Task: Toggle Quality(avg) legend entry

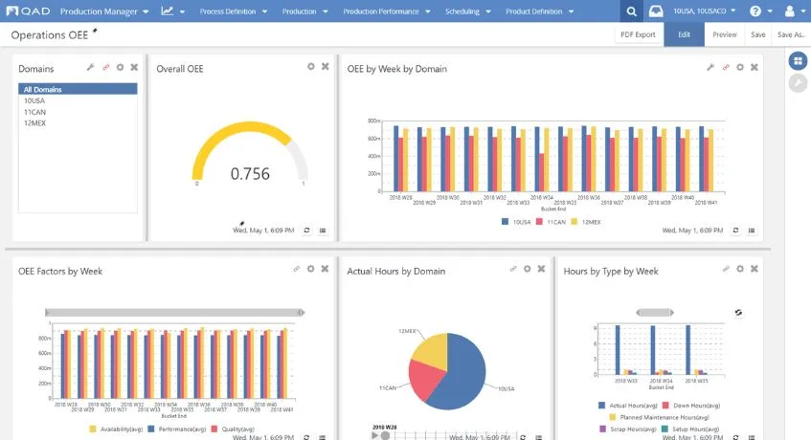Action: click(x=233, y=429)
